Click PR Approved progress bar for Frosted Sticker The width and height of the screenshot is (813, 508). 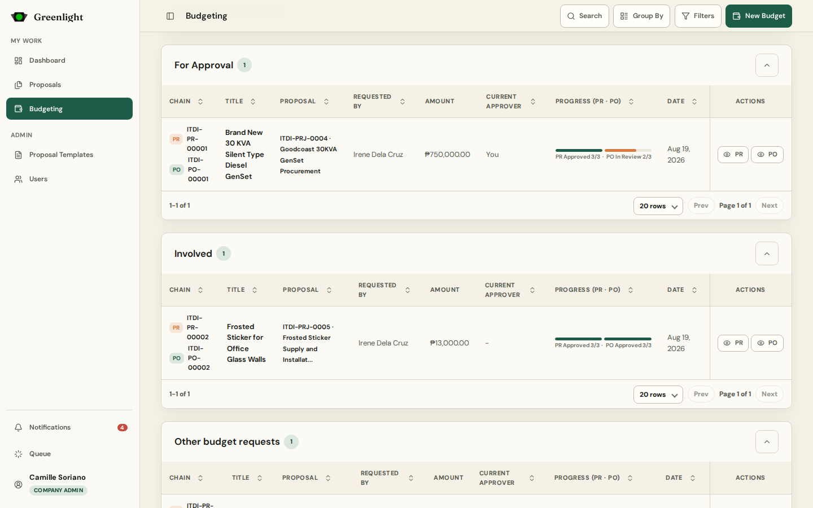tap(578, 339)
